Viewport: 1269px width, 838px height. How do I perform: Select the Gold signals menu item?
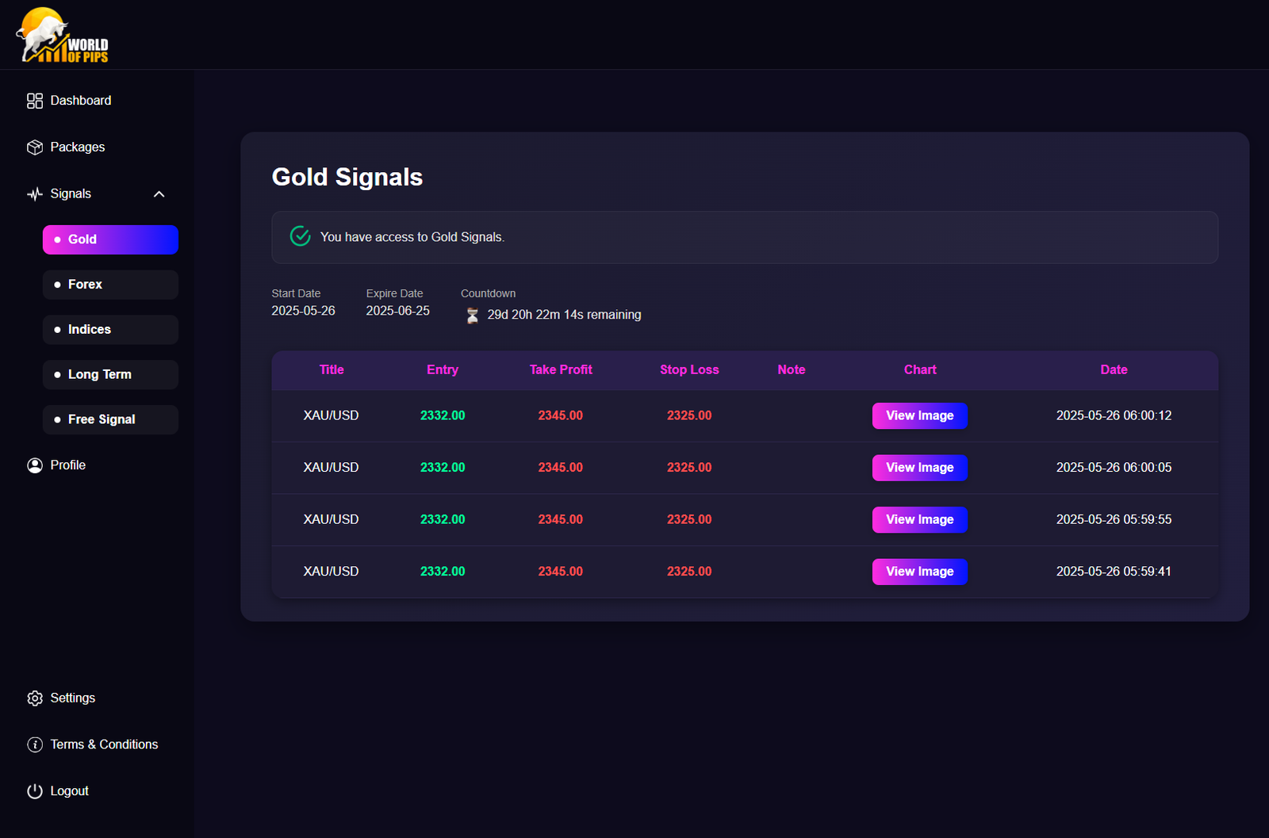pyautogui.click(x=110, y=239)
